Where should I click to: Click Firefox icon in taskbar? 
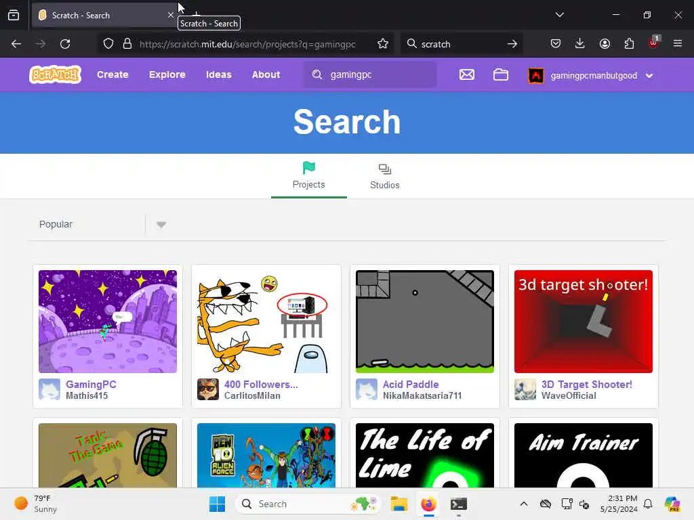tap(428, 504)
